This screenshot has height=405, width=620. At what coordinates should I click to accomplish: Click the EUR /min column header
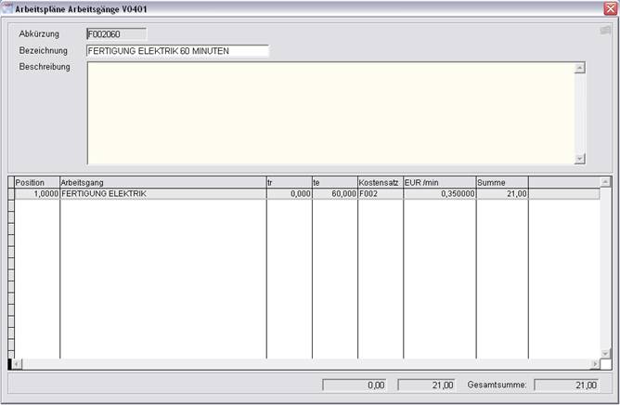439,183
